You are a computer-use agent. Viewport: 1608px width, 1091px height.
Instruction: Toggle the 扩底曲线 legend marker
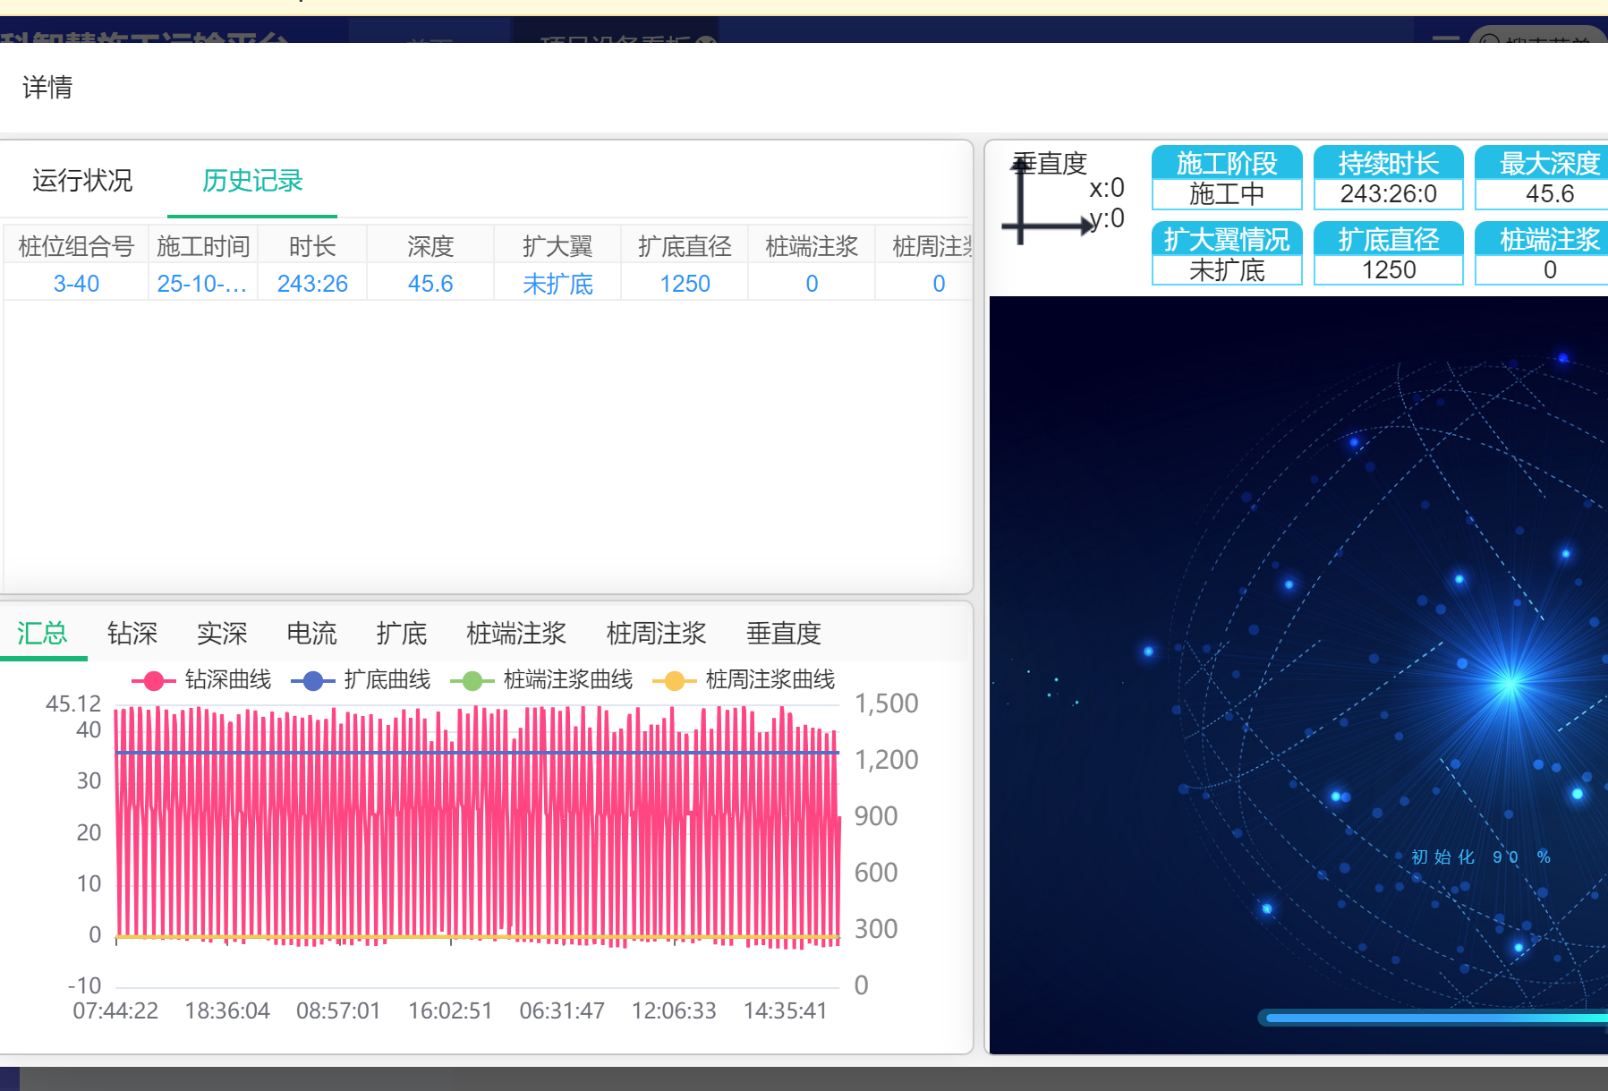tap(312, 680)
